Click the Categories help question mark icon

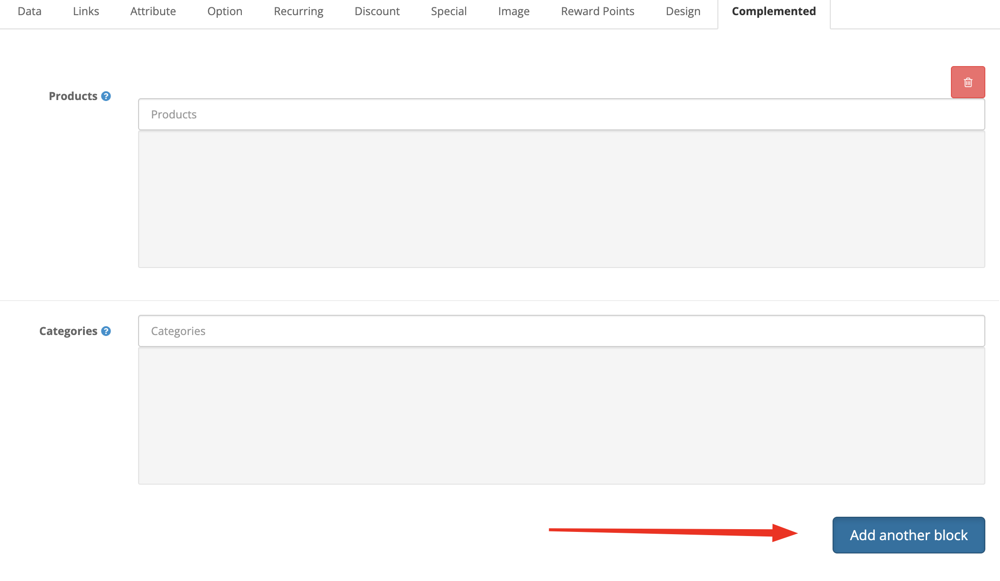[106, 330]
